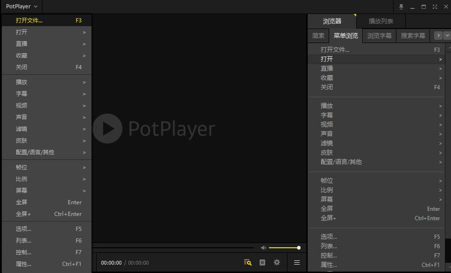
Task: Open 皮肤 entry in the left menu
Action: 47,141
